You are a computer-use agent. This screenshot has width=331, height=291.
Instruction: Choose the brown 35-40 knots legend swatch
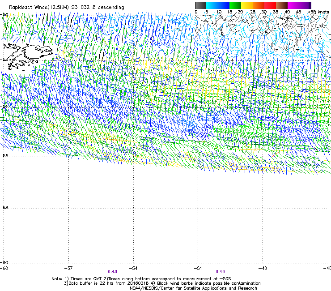tap(282, 5)
